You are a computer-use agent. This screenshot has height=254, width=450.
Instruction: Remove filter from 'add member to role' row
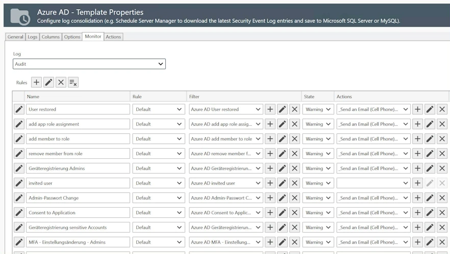tap(294, 139)
